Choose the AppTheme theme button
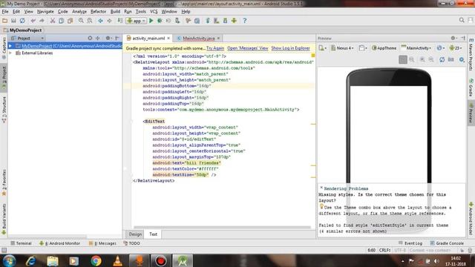 pyautogui.click(x=384, y=47)
